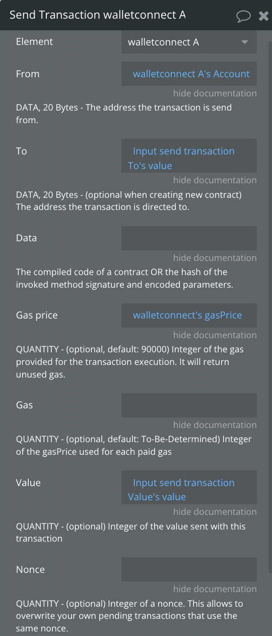Hide documentation under the Gas price field
272x636 pixels.
click(x=215, y=335)
